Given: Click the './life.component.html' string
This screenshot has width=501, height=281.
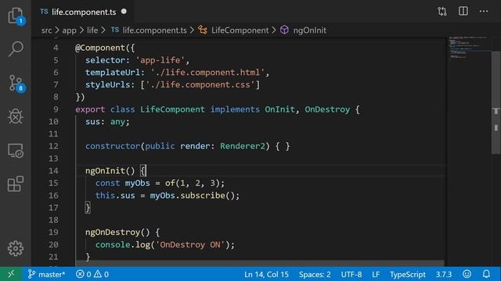Looking at the screenshot, I should tap(207, 73).
